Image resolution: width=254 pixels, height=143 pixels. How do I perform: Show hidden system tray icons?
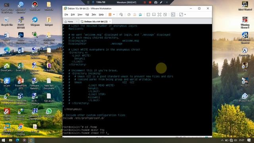coord(222,140)
